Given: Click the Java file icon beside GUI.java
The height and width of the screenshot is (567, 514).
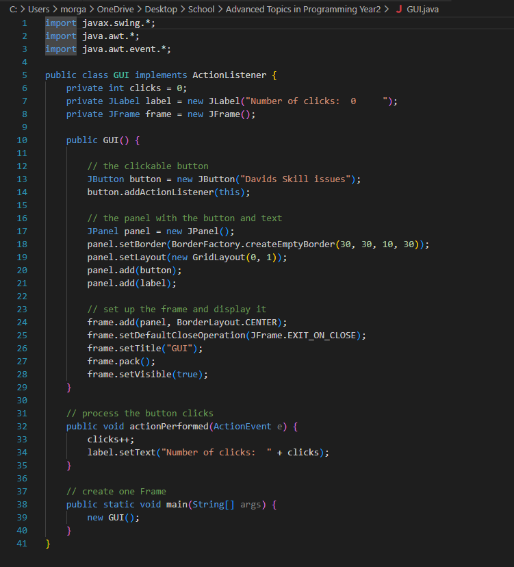Looking at the screenshot, I should point(399,9).
